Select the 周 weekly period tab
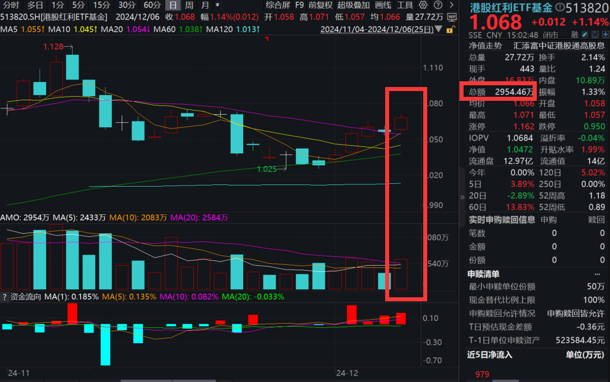 coord(189,5)
